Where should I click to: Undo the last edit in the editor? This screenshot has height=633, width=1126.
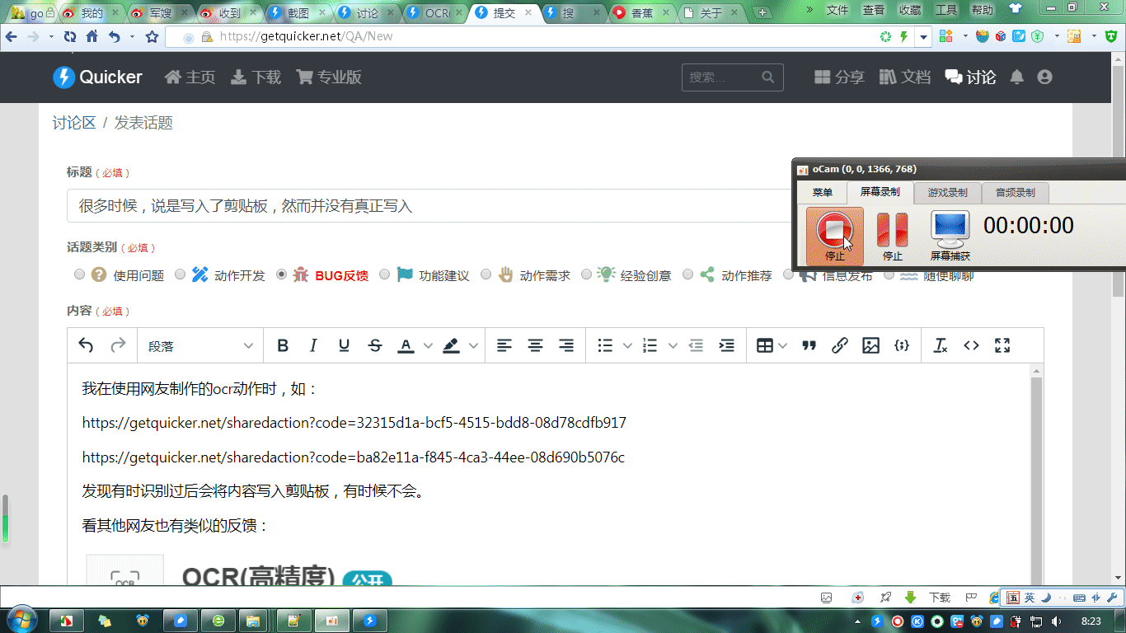[85, 345]
